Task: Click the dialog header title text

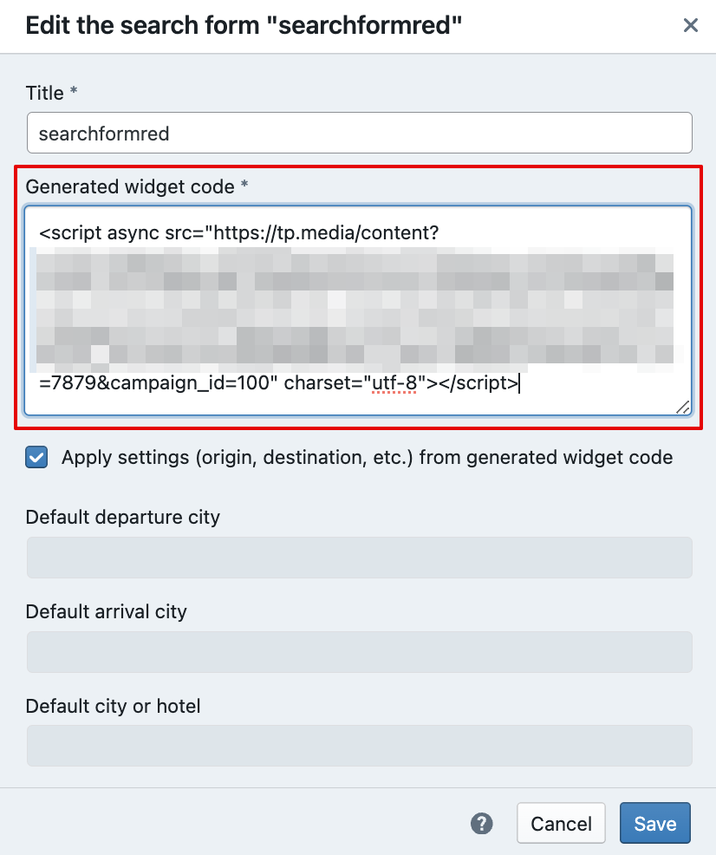Action: [x=243, y=25]
